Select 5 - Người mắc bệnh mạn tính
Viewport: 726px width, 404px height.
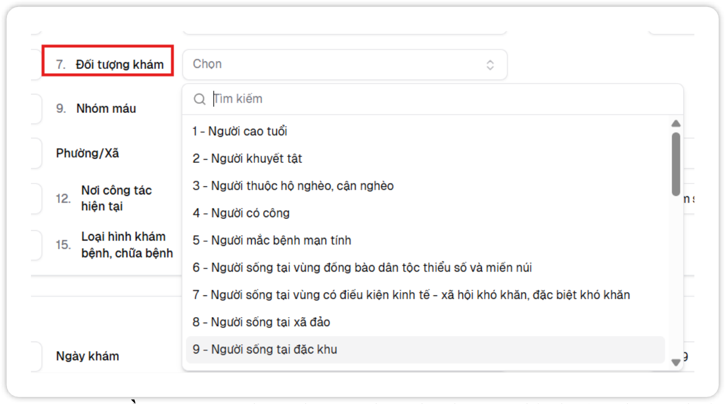425,240
